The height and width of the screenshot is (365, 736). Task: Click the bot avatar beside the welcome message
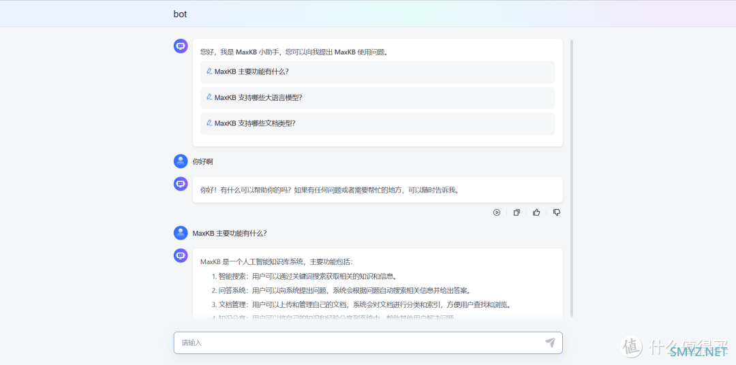coord(181,46)
